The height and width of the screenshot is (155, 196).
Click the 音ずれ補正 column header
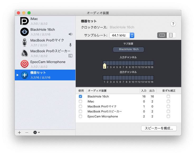pos(169,91)
